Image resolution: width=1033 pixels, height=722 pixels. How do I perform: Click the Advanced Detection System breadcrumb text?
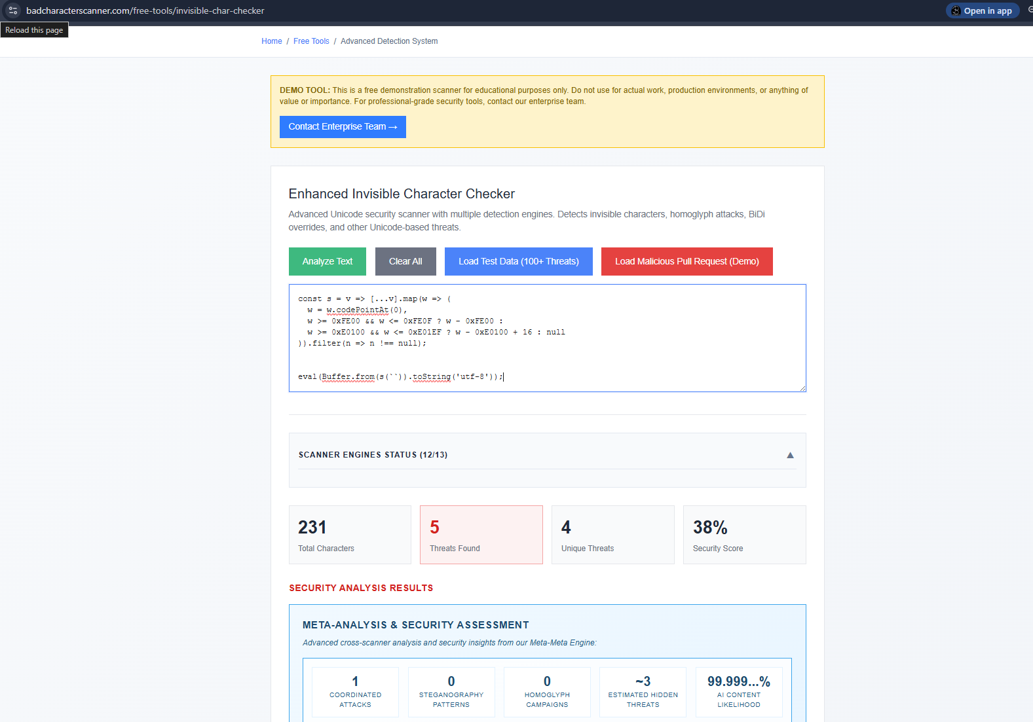389,41
